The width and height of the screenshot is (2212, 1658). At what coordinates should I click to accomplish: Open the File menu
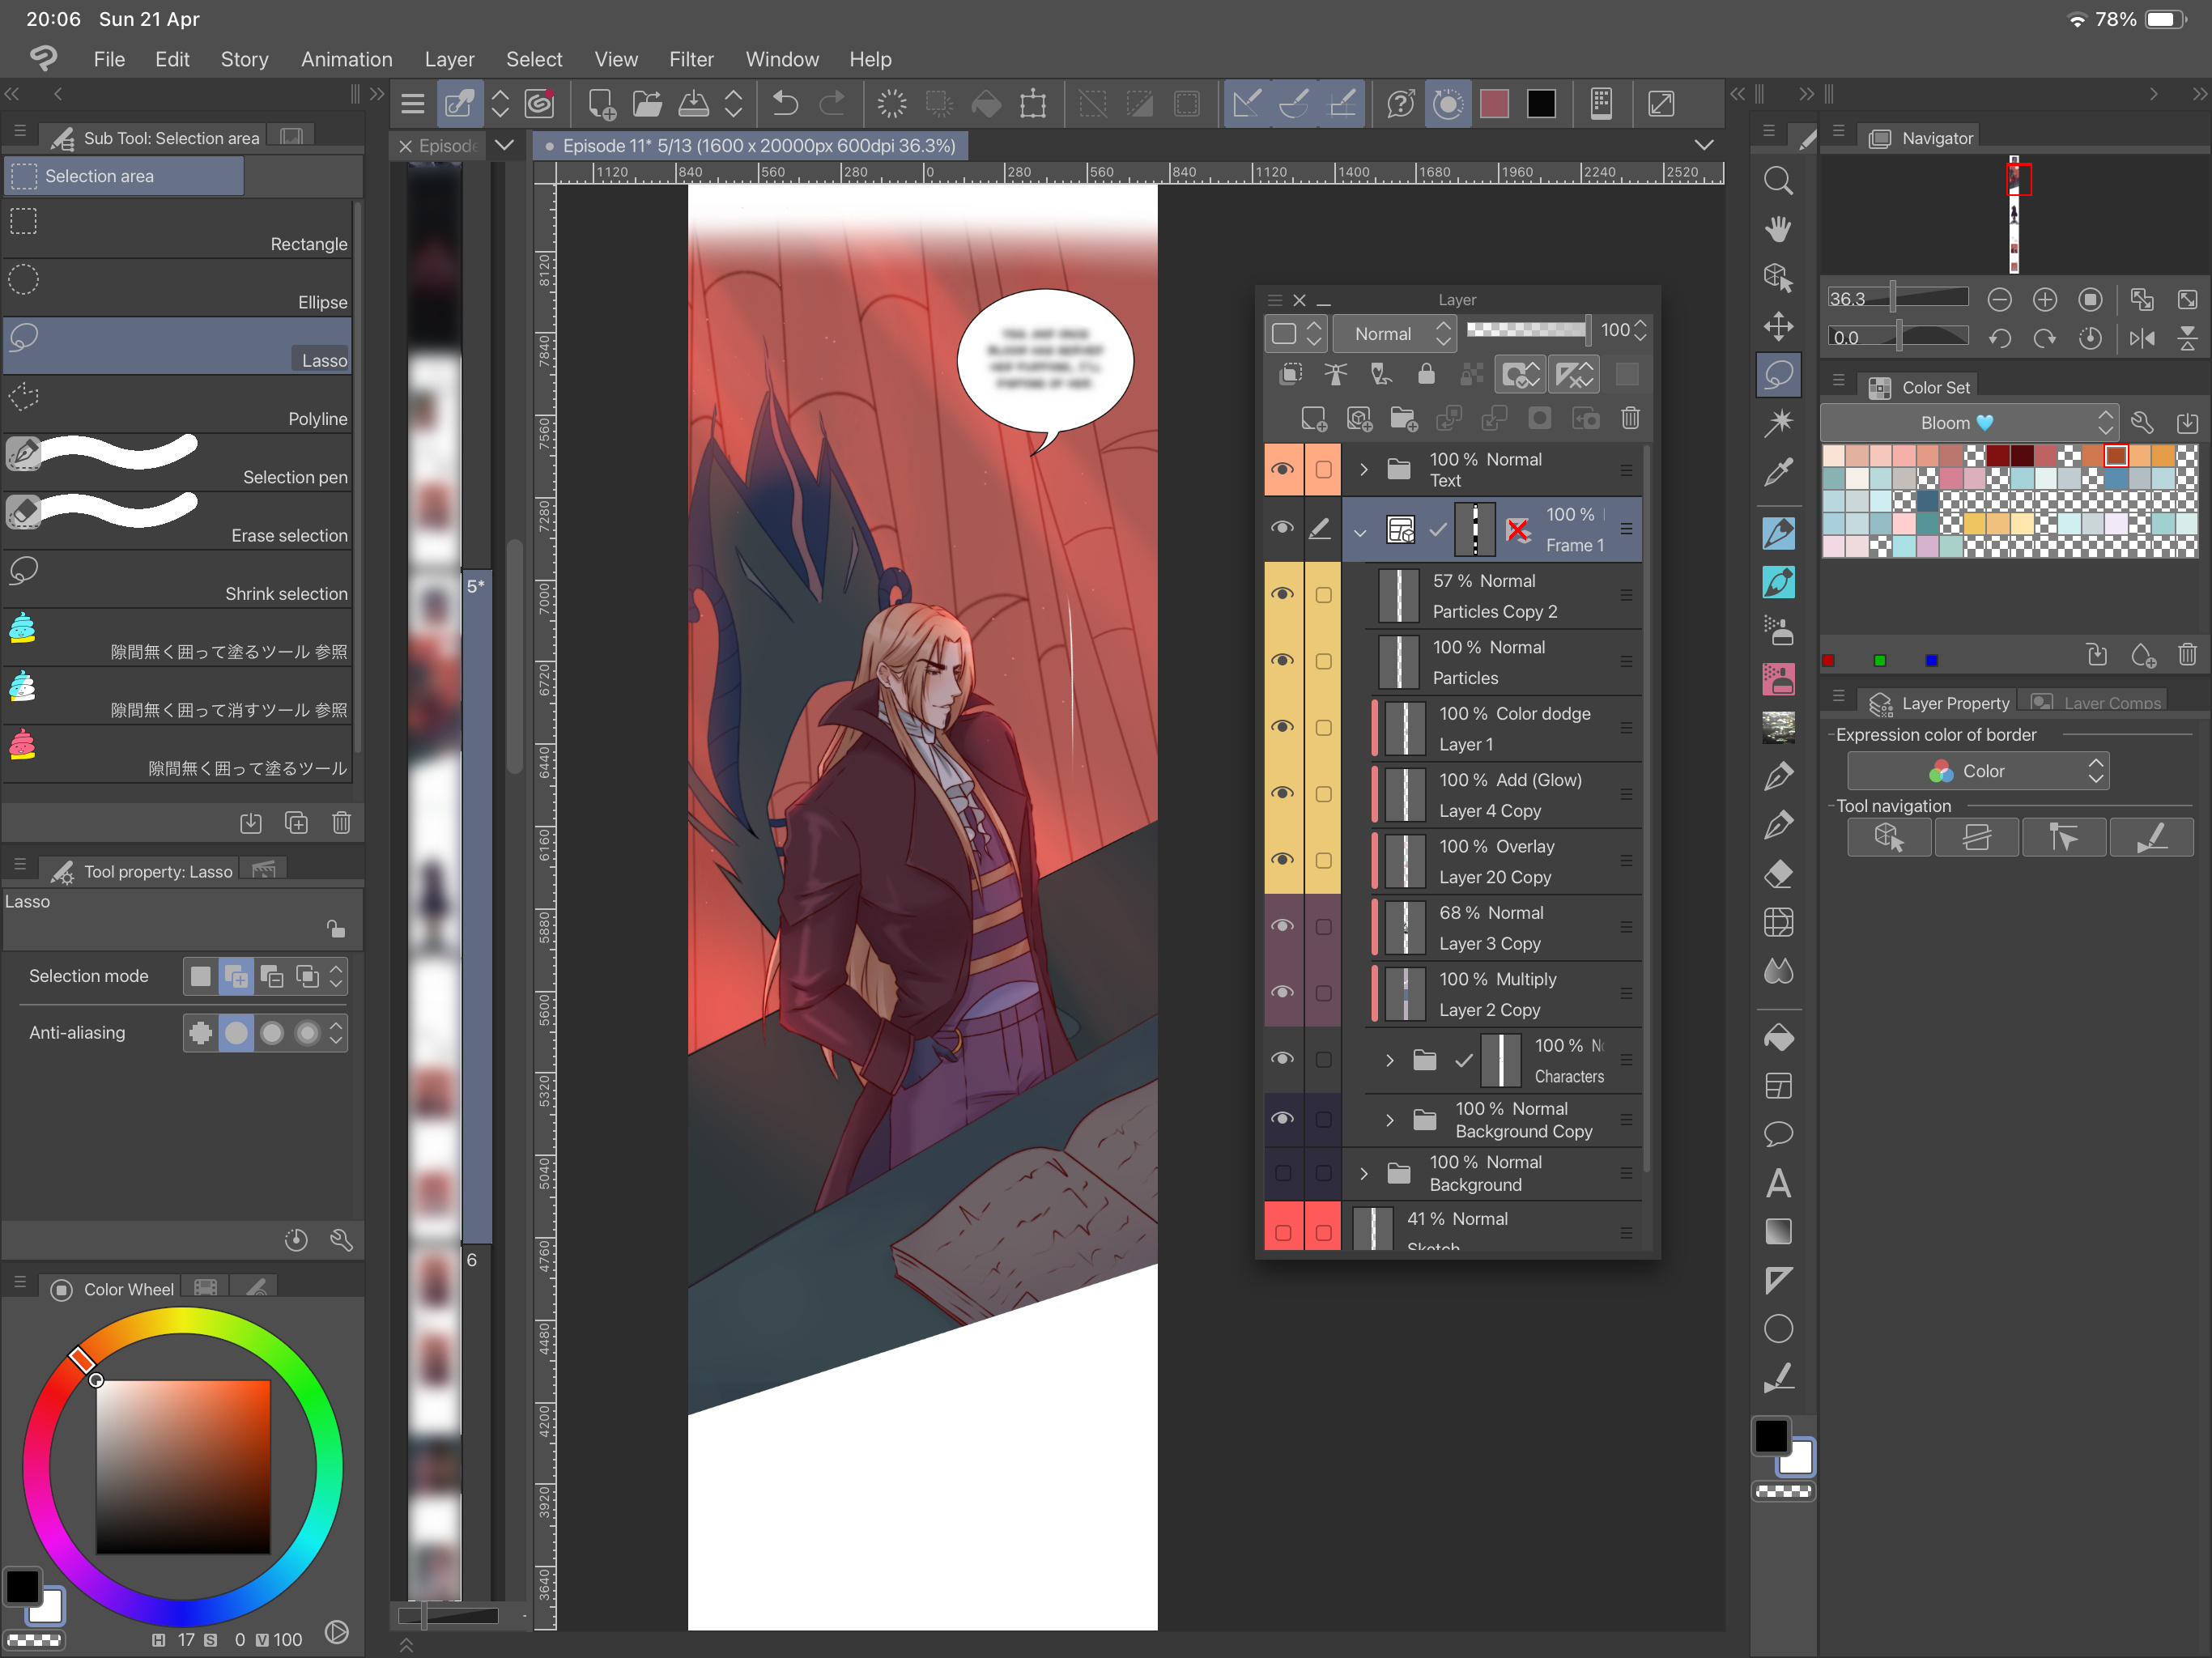[x=109, y=59]
